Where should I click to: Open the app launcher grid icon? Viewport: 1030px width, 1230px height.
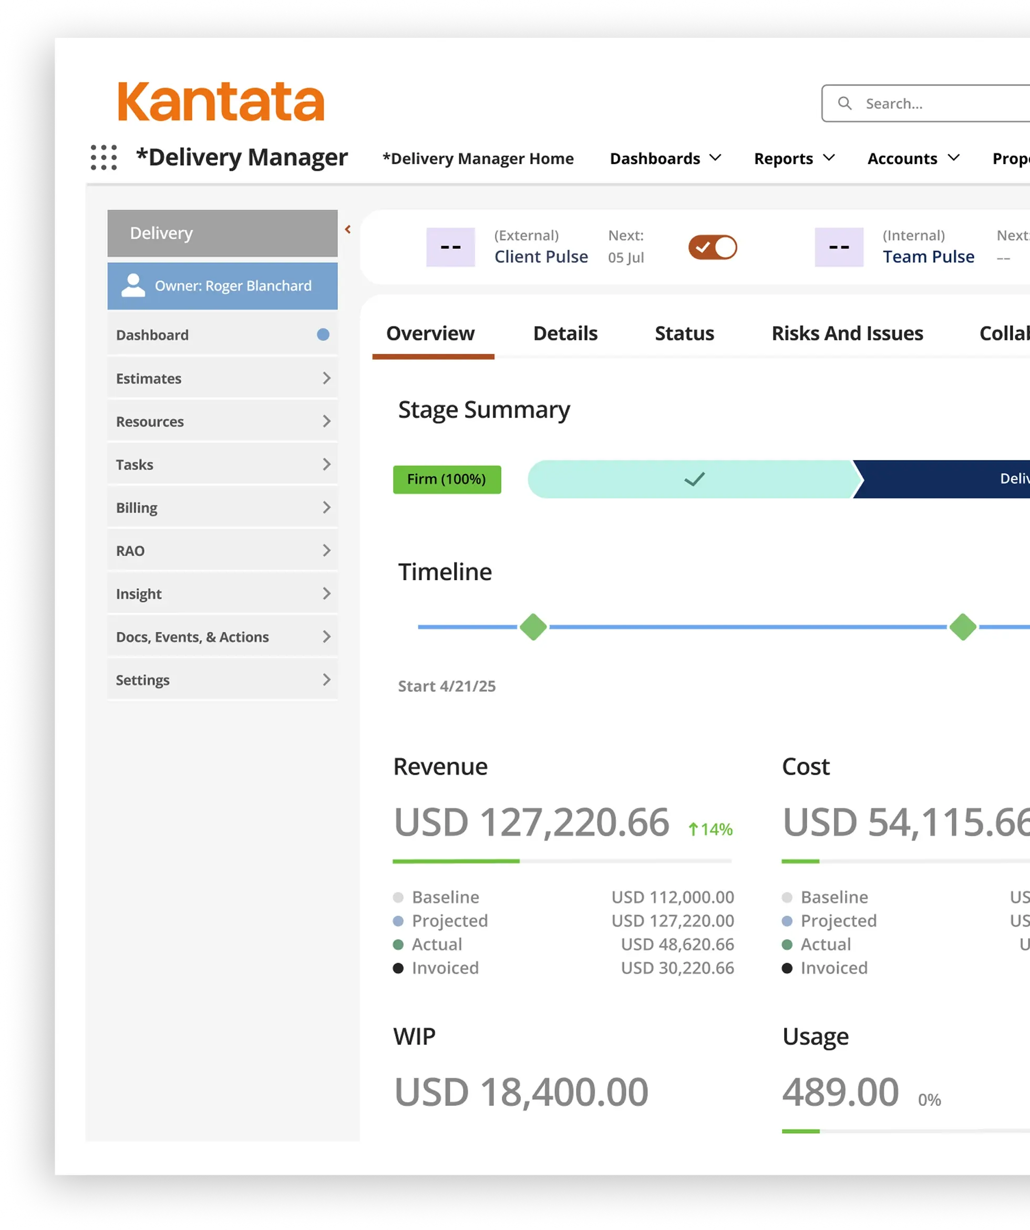[103, 158]
